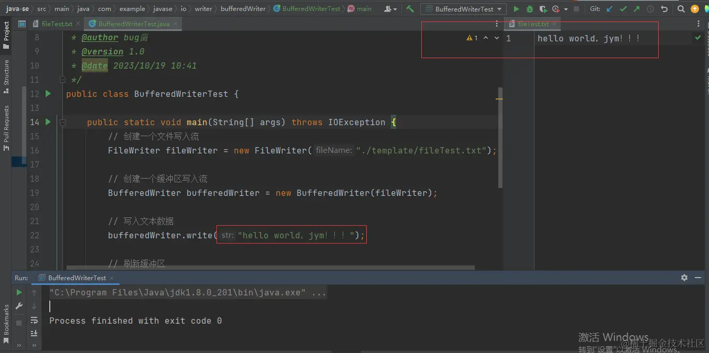Click the run gutter icon beside main method
The width and height of the screenshot is (709, 353).
click(48, 122)
